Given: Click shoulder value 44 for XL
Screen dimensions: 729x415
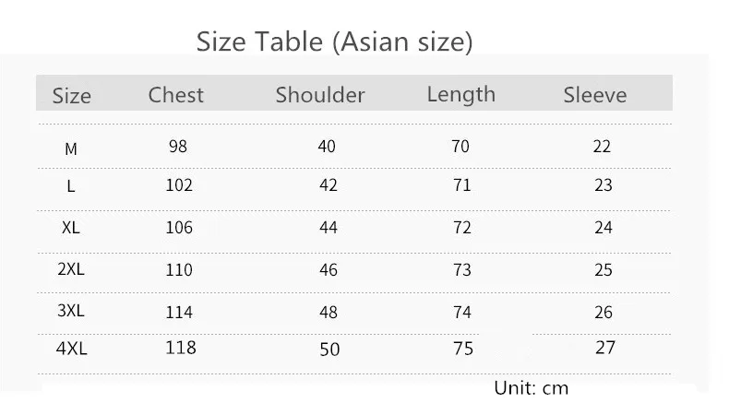Looking at the screenshot, I should (328, 227).
